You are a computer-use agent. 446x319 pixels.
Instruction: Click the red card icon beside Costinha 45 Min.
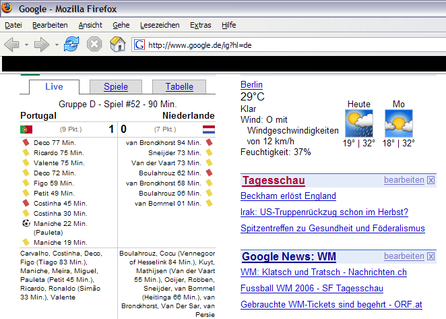click(x=26, y=203)
